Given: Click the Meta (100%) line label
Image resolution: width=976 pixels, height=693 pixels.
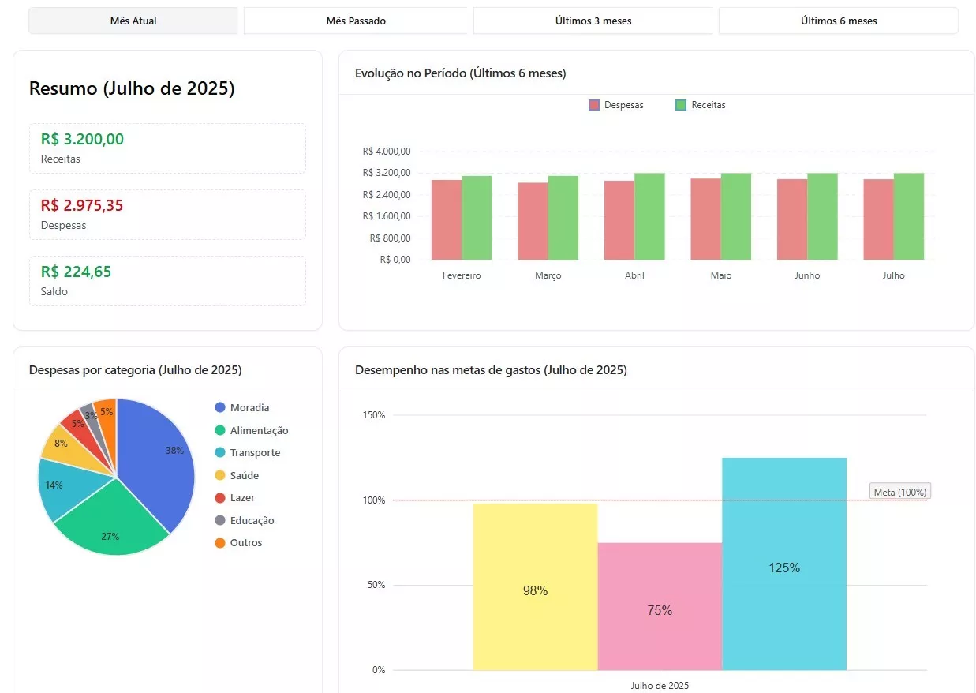Looking at the screenshot, I should tap(899, 492).
